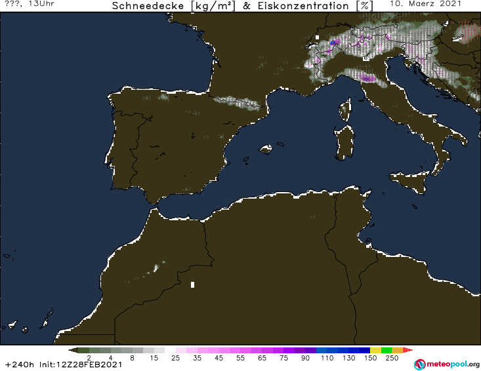Click legend value '55'

(240, 357)
